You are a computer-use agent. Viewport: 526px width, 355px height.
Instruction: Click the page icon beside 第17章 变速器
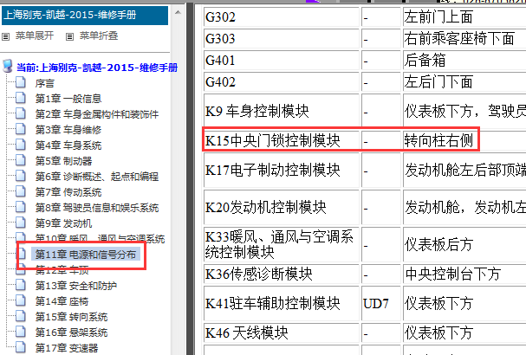coord(21,347)
